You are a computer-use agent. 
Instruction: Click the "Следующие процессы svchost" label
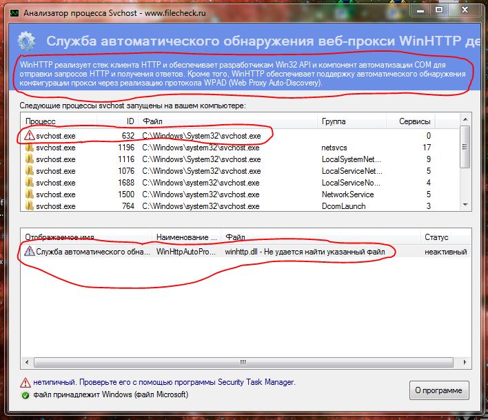(132, 106)
